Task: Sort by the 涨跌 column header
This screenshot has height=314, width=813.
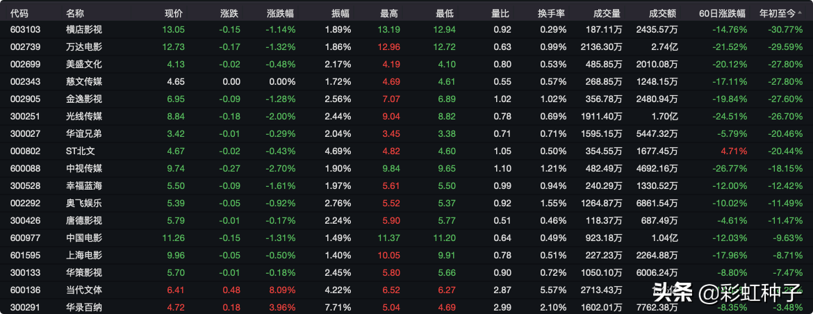Action: [x=230, y=14]
